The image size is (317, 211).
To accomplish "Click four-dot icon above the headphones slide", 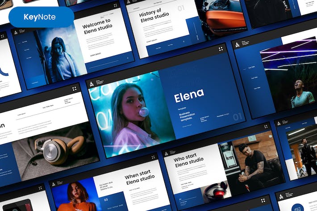I will point(74,89).
